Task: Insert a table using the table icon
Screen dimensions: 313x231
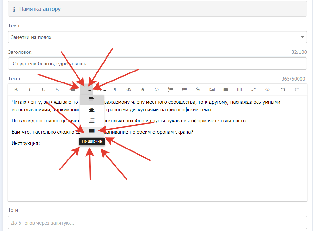Action: tap(239, 90)
